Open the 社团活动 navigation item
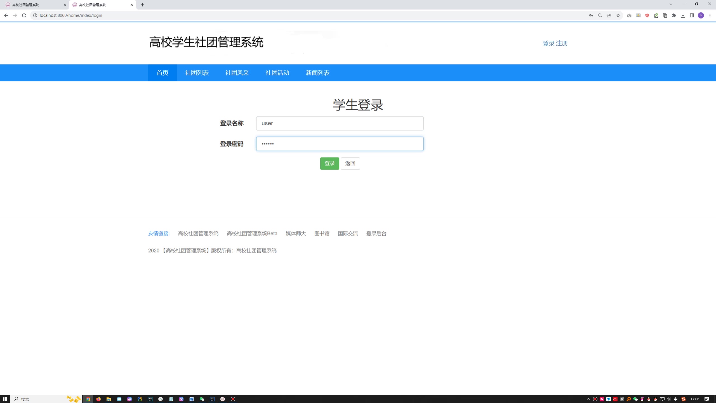Viewport: 716px width, 403px height. click(x=277, y=73)
